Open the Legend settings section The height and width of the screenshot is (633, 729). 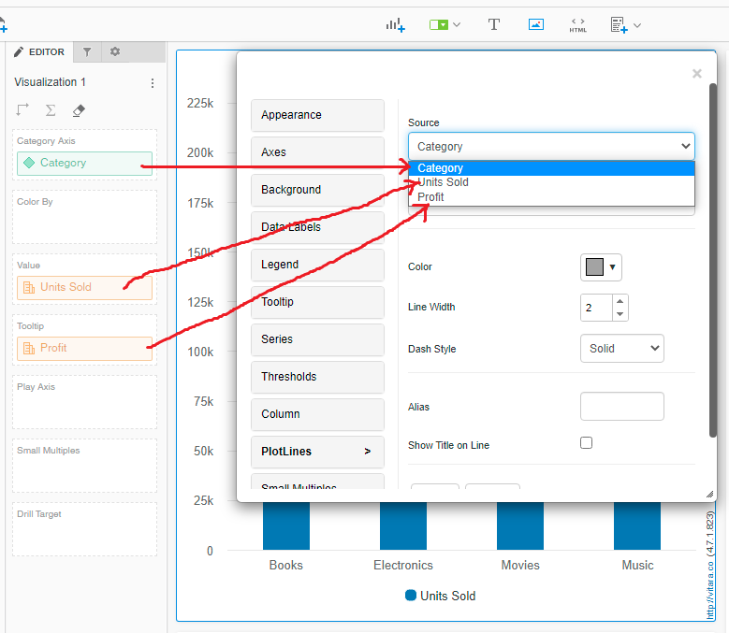point(317,265)
